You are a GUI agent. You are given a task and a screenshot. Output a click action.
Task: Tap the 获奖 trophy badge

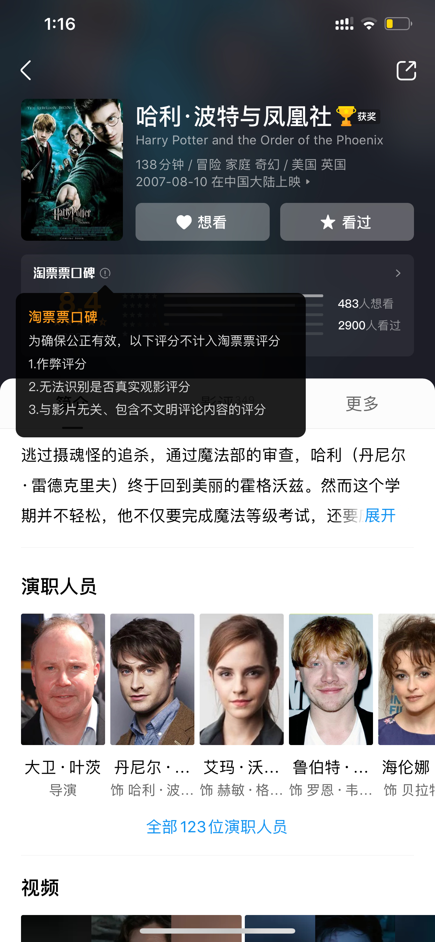point(358,116)
